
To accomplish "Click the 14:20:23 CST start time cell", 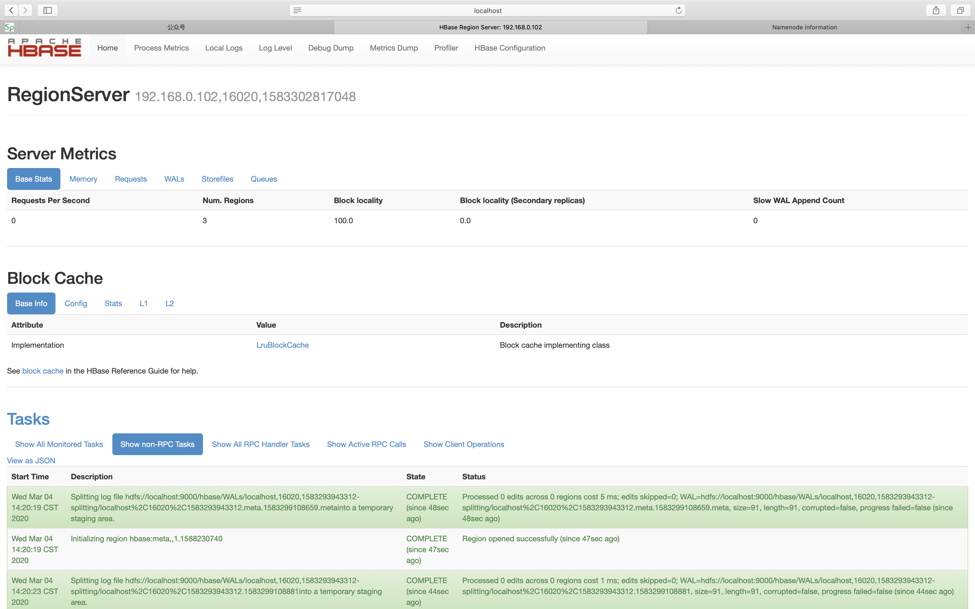I will click(x=35, y=591).
